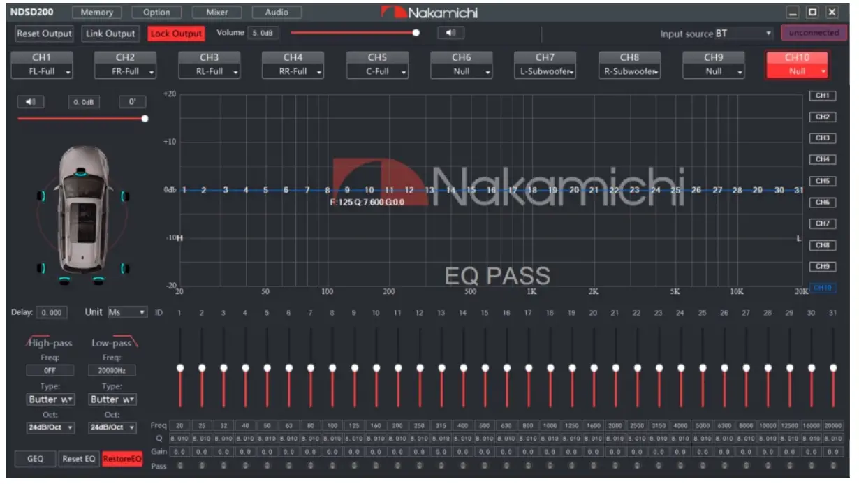Open CH7 L-Subwoofer channel type dropdown

545,71
